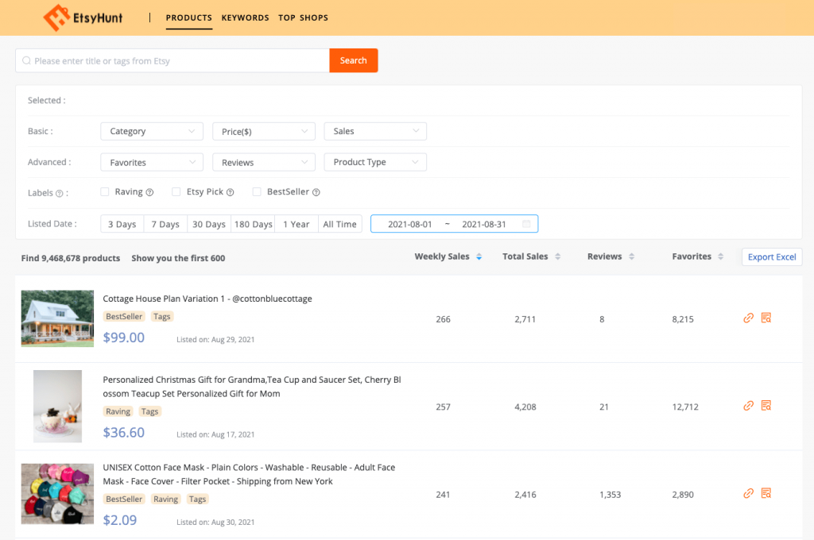Enable the Raving label filter
This screenshot has width=814, height=540.
tap(104, 191)
